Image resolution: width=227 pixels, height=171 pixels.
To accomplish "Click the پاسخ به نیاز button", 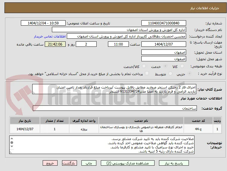I will click(x=174, y=163).
